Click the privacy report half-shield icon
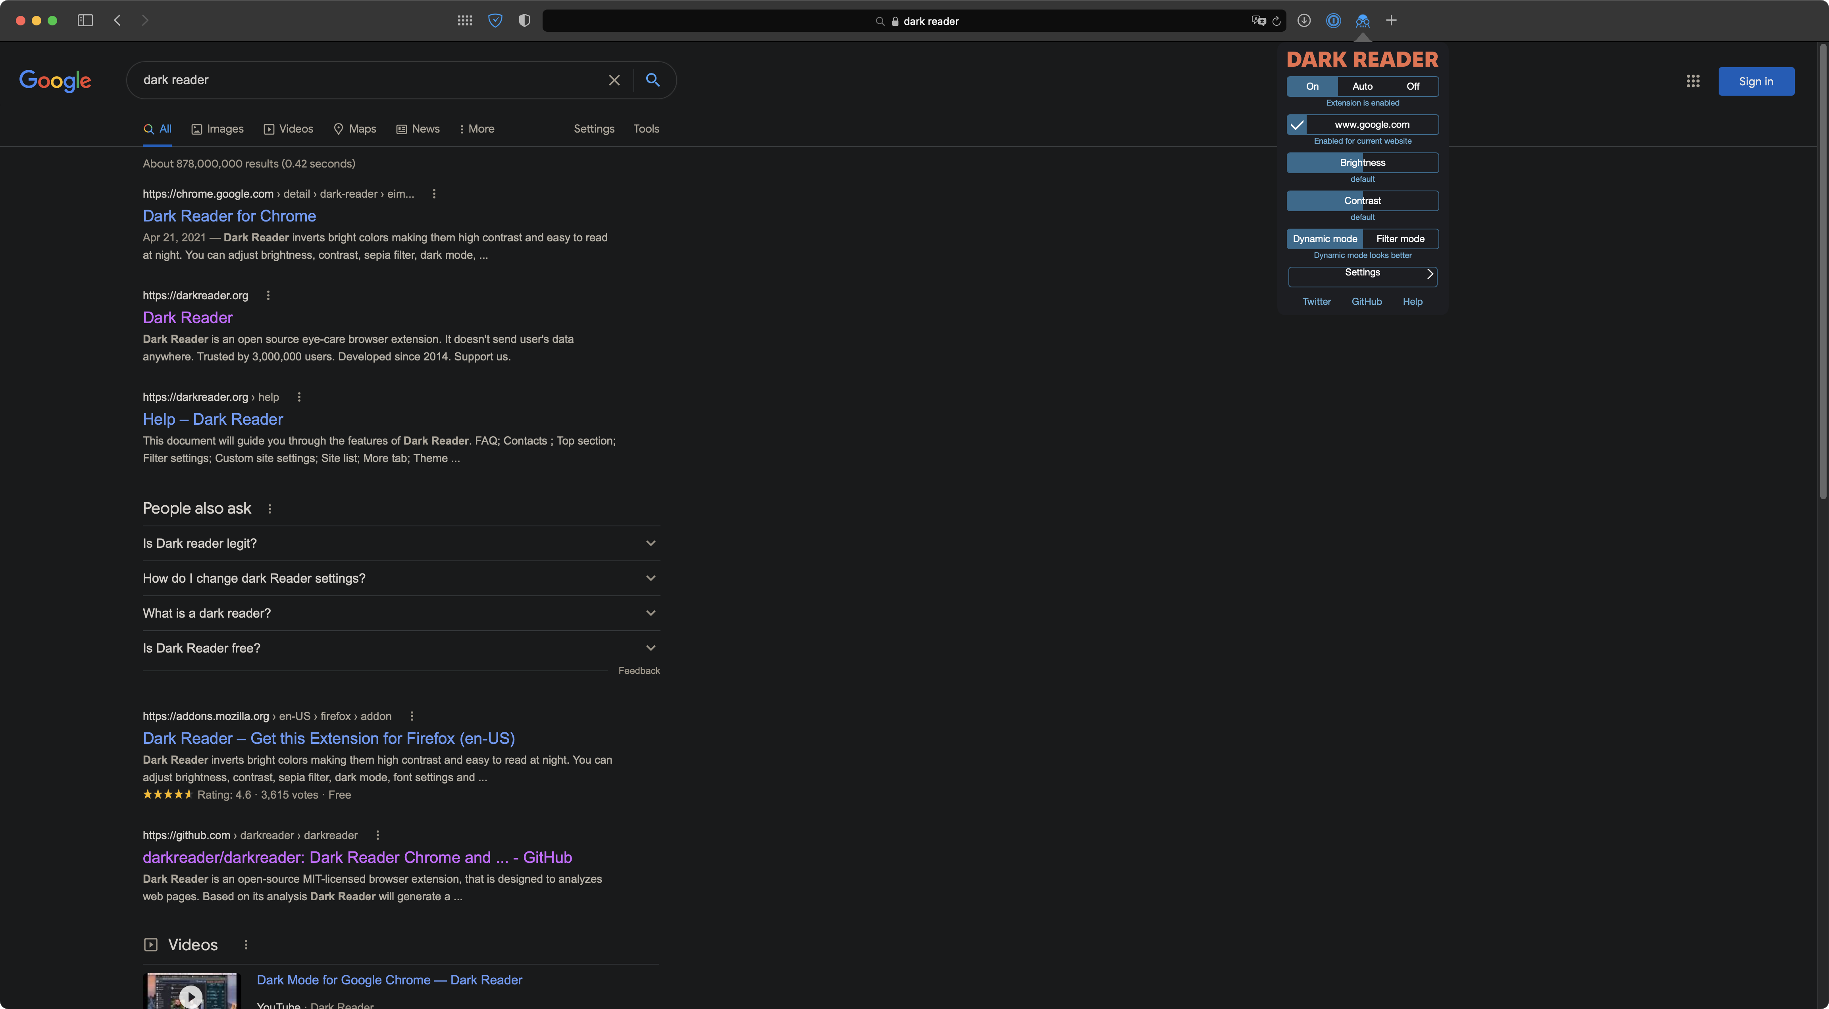 [525, 21]
